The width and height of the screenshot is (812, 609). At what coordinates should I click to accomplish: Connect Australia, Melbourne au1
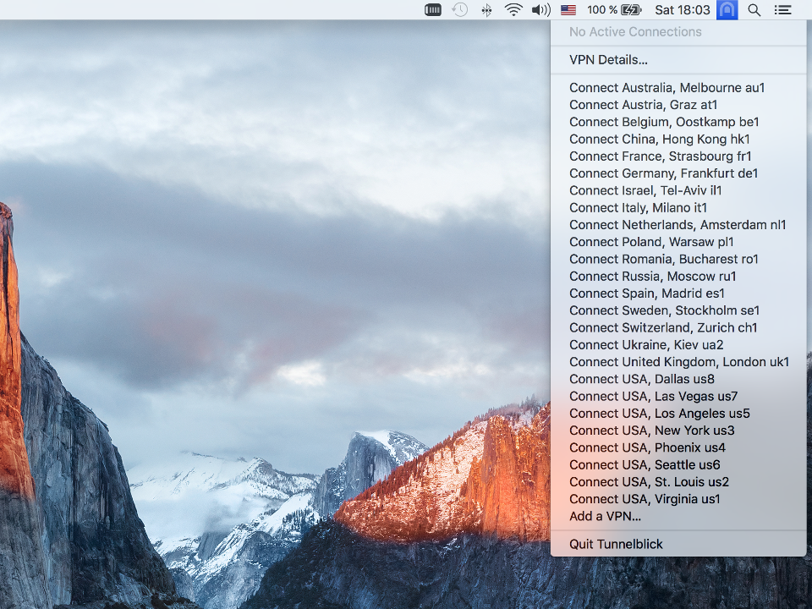678,87
